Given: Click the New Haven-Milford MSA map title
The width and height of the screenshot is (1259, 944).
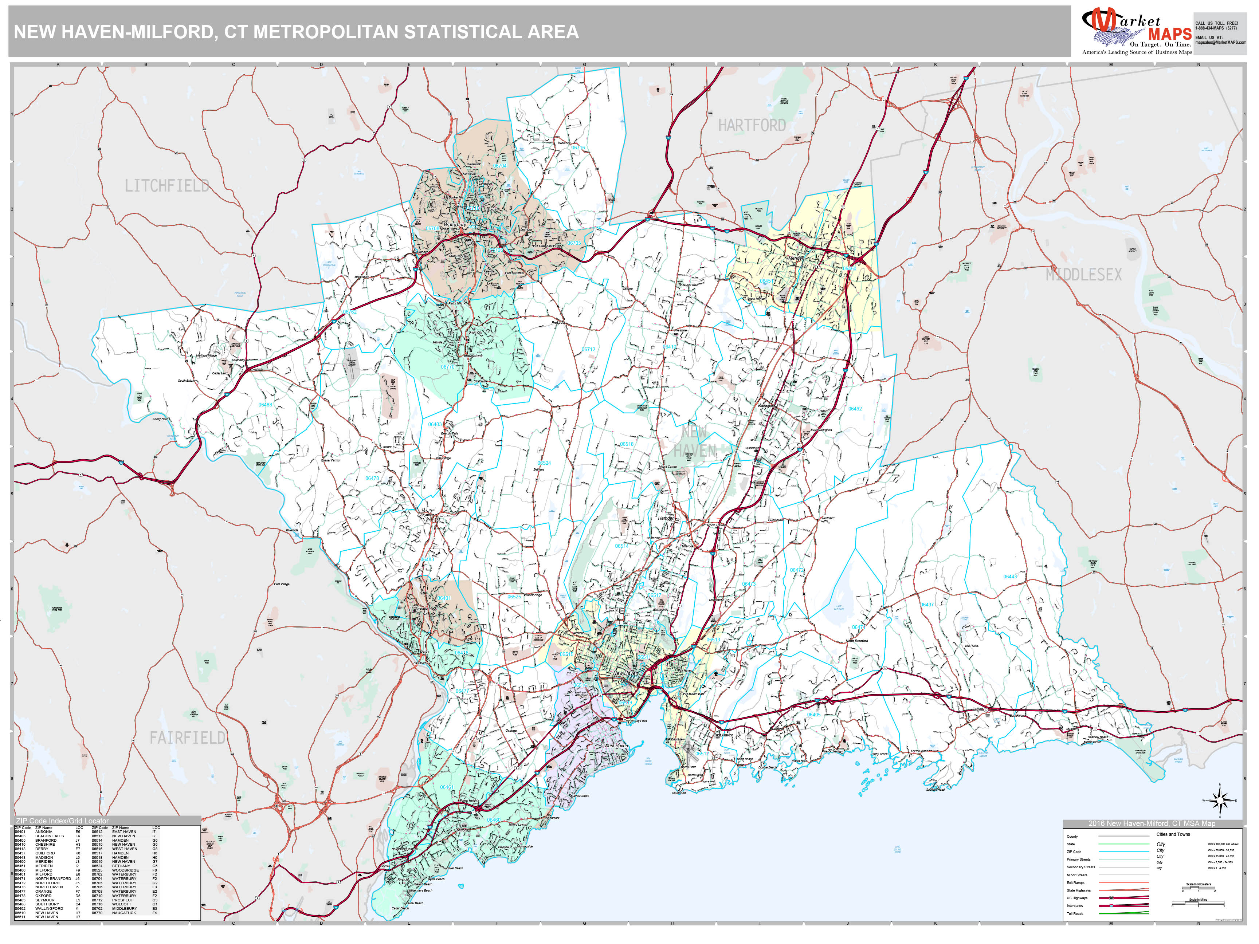Looking at the screenshot, I should click(296, 32).
